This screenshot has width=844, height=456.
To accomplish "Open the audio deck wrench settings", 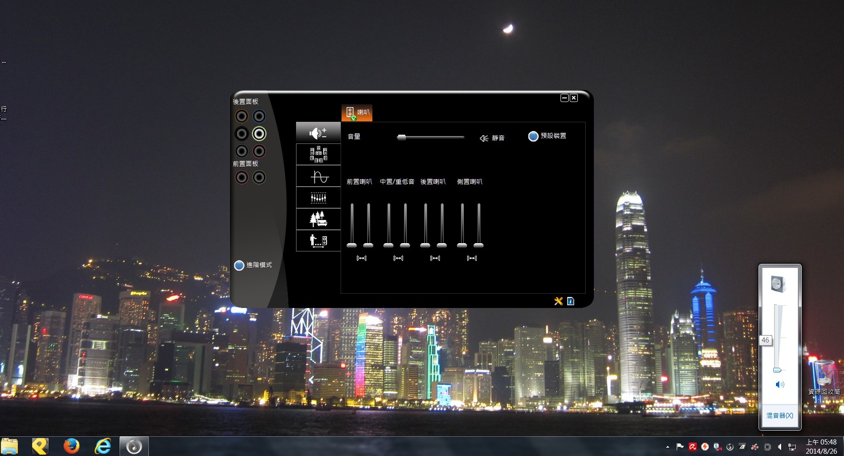I will point(559,301).
